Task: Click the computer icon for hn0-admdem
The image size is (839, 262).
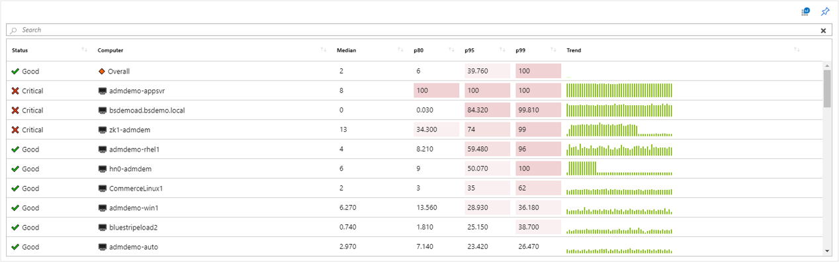Action: 103,169
